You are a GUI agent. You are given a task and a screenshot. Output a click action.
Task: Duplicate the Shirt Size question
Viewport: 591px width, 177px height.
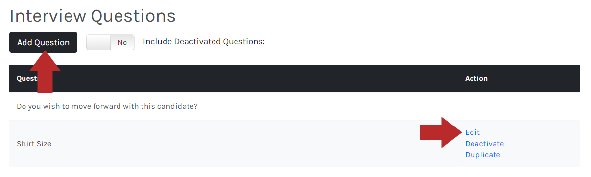(x=483, y=155)
